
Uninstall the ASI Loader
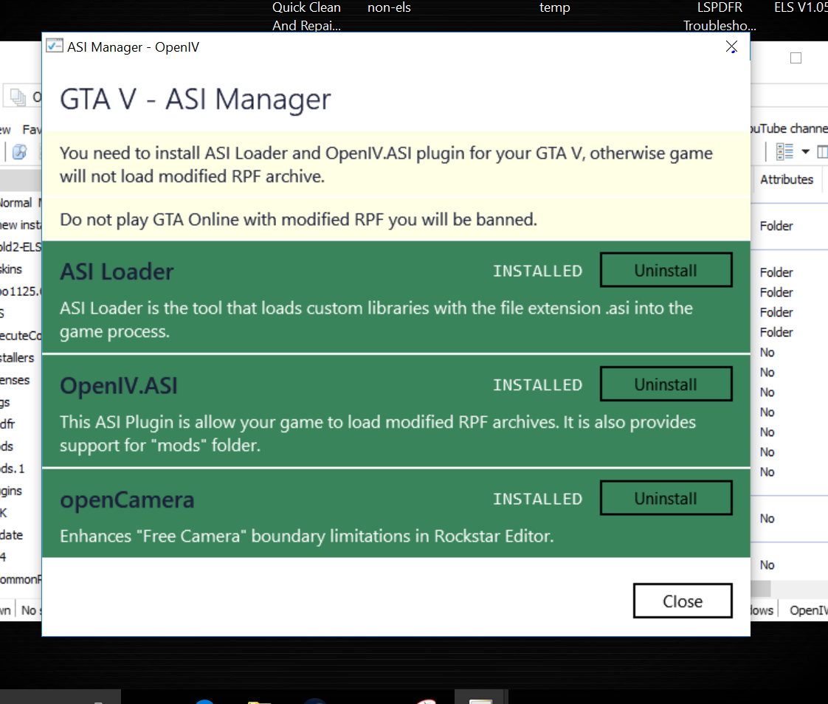666,270
